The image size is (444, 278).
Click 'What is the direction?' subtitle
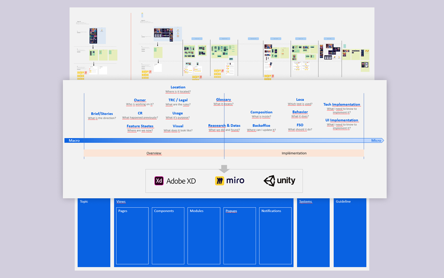(102, 118)
